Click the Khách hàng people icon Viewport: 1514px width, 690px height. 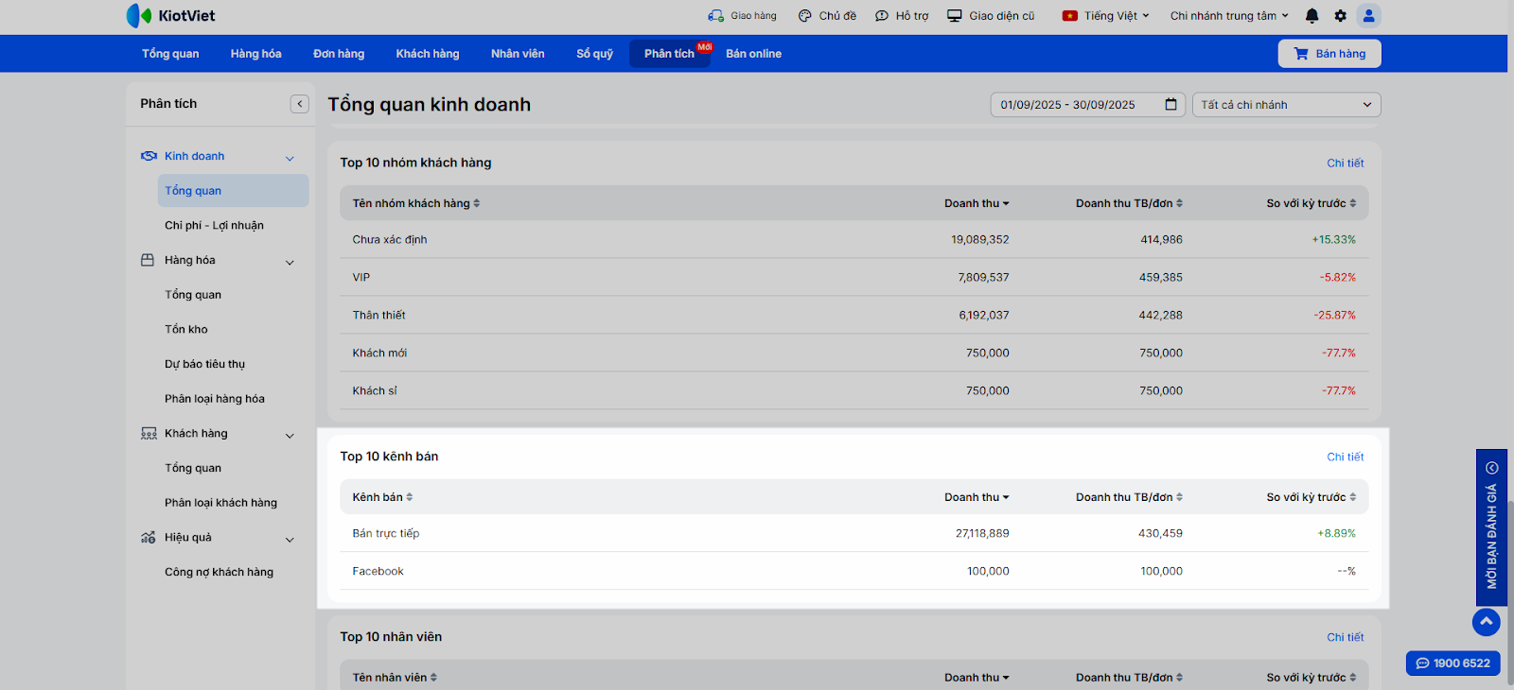pyautogui.click(x=149, y=434)
